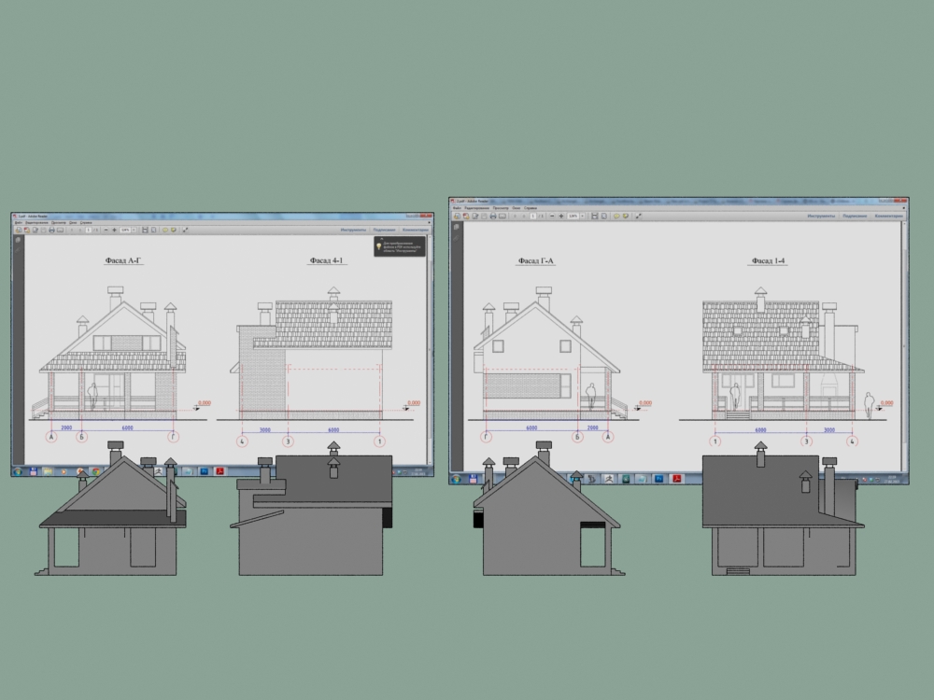This screenshot has height=700, width=934.
Task: Open zoom percentage dropdown in right Reader
Action: pyautogui.click(x=583, y=217)
